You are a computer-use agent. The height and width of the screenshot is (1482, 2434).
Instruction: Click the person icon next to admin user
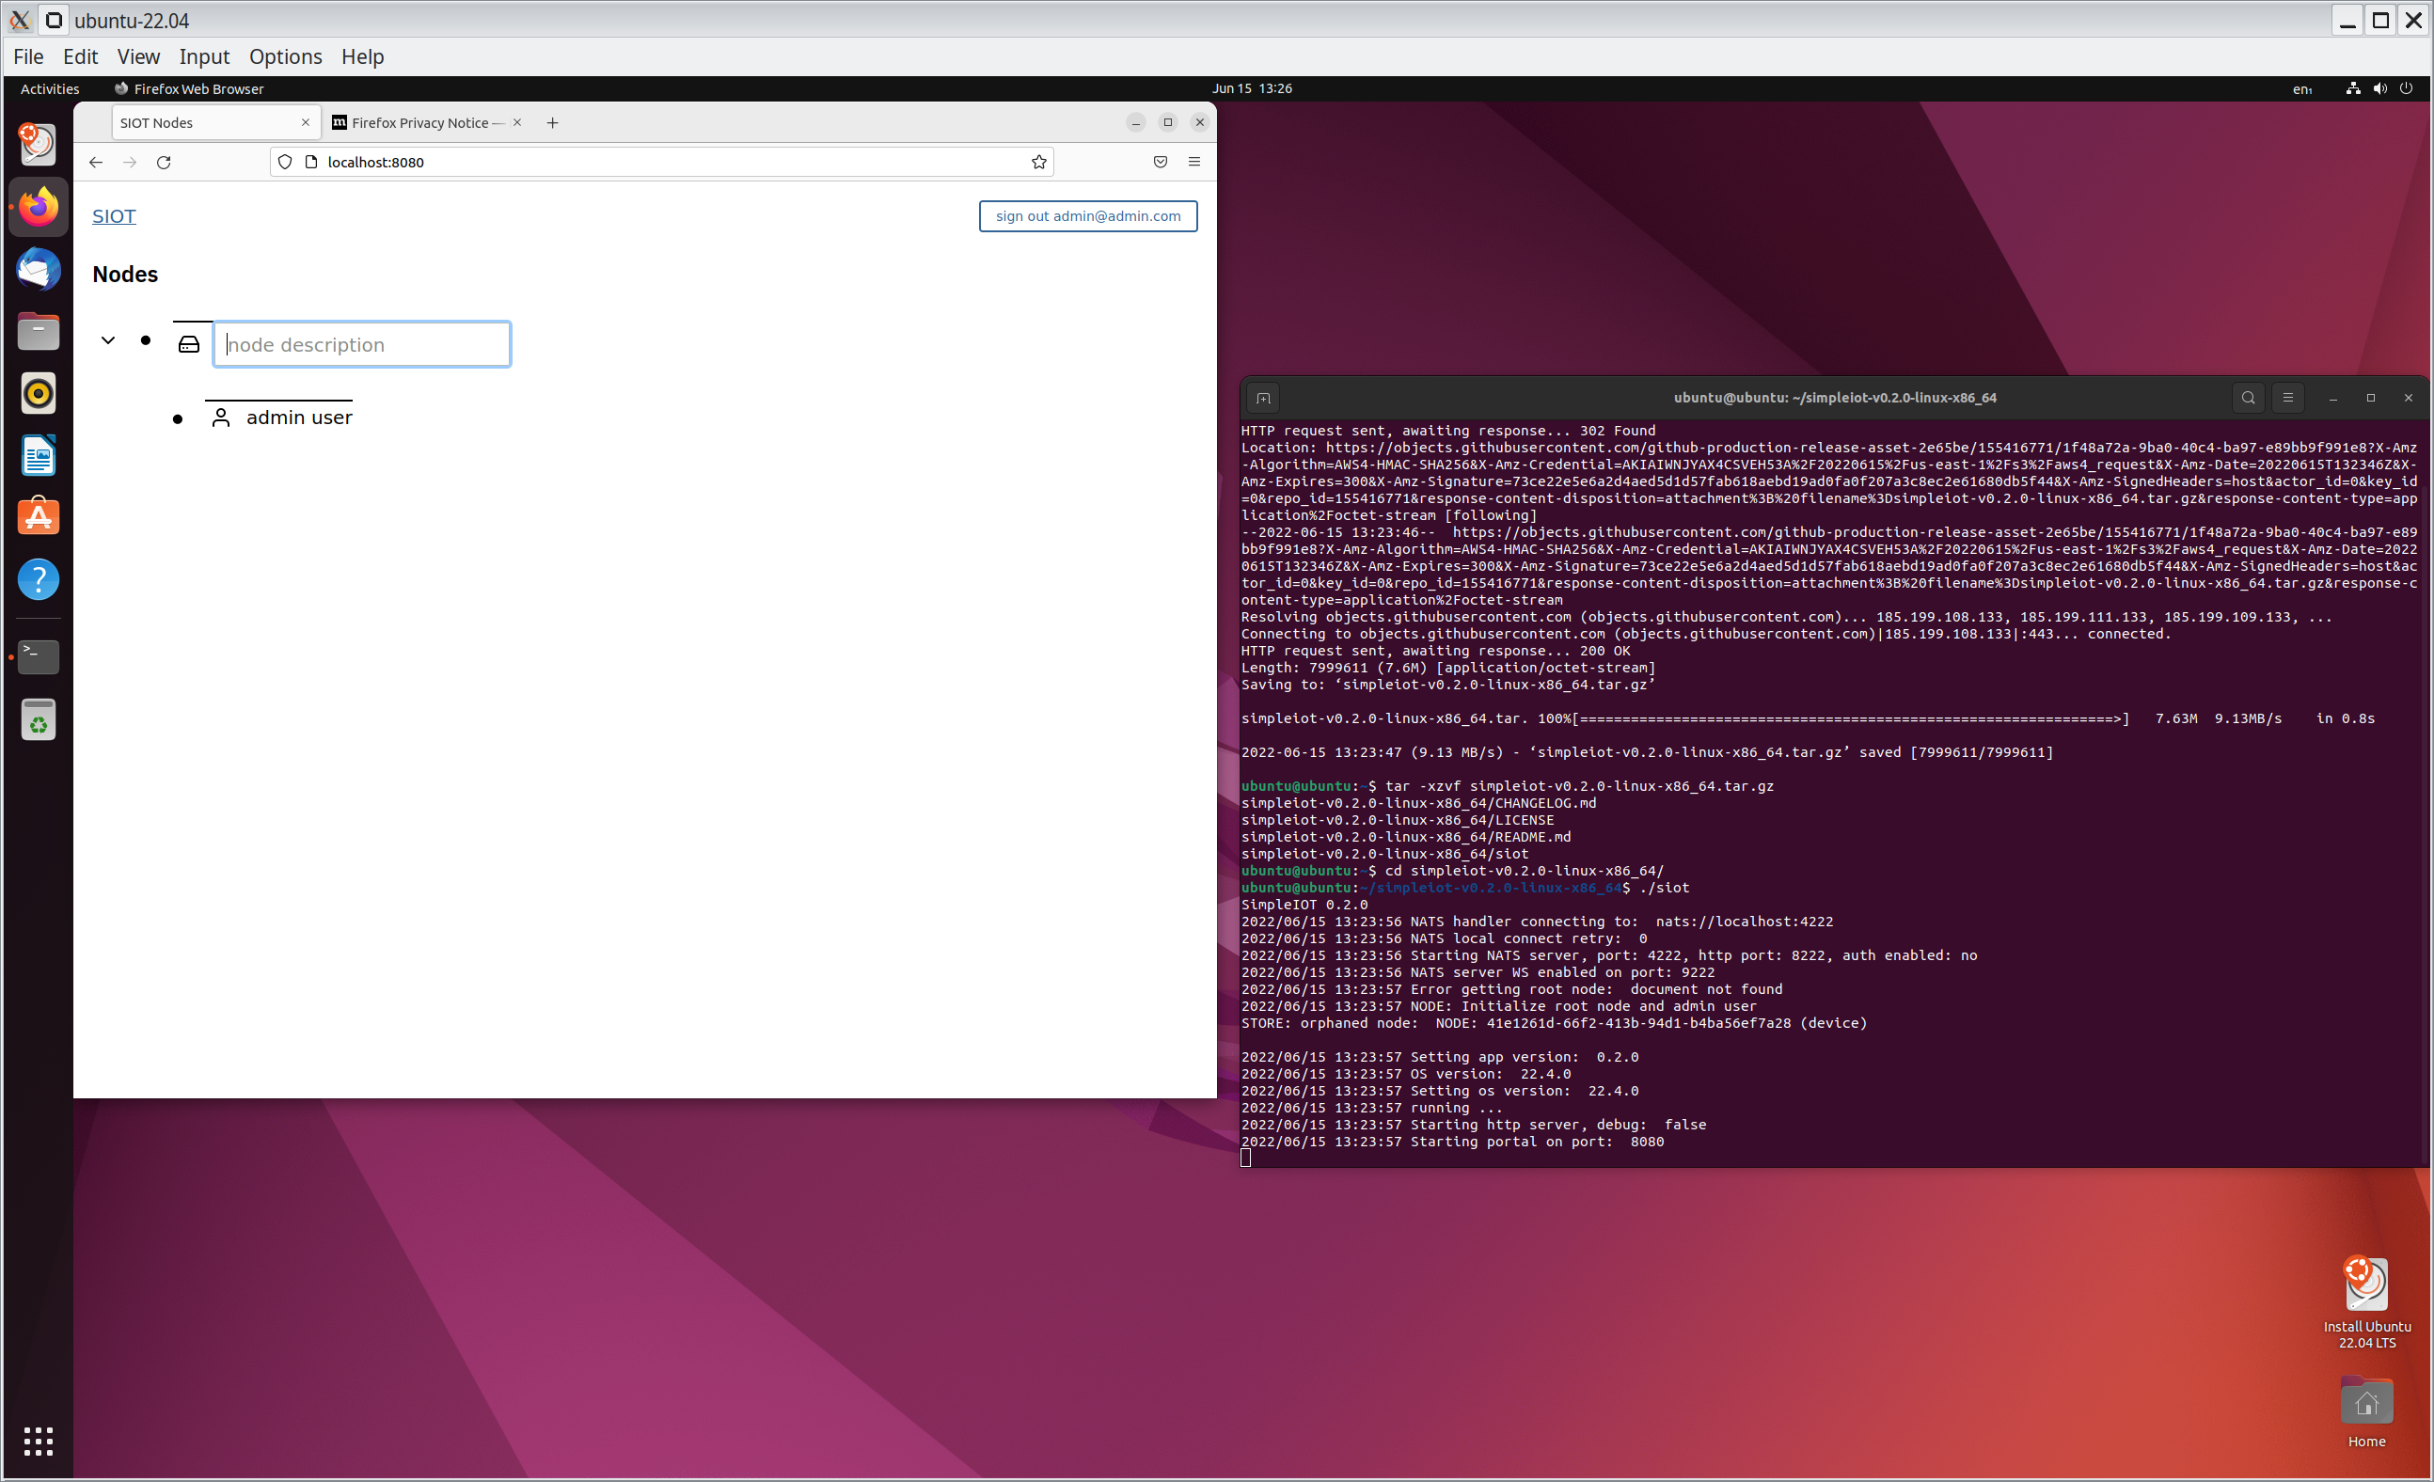(x=221, y=417)
